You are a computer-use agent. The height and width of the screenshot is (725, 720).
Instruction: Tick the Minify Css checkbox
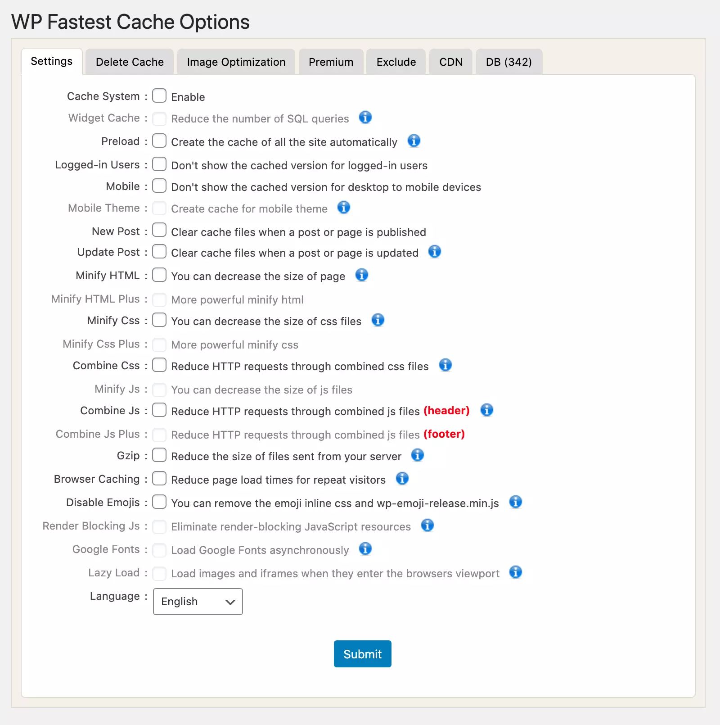(x=159, y=320)
